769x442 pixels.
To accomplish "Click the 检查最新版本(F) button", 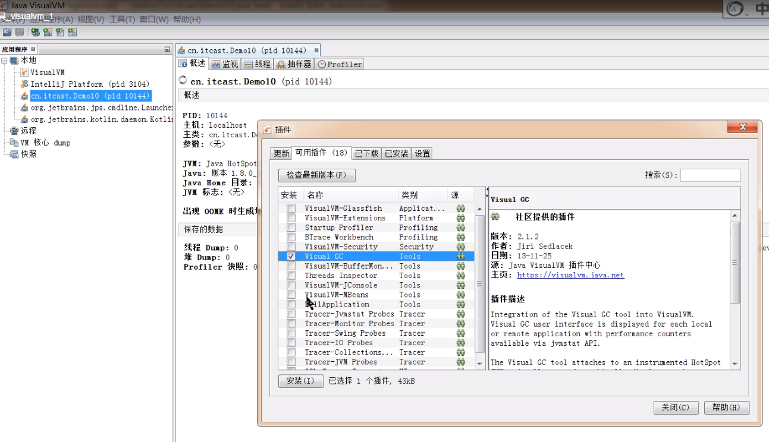I will 316,175.
